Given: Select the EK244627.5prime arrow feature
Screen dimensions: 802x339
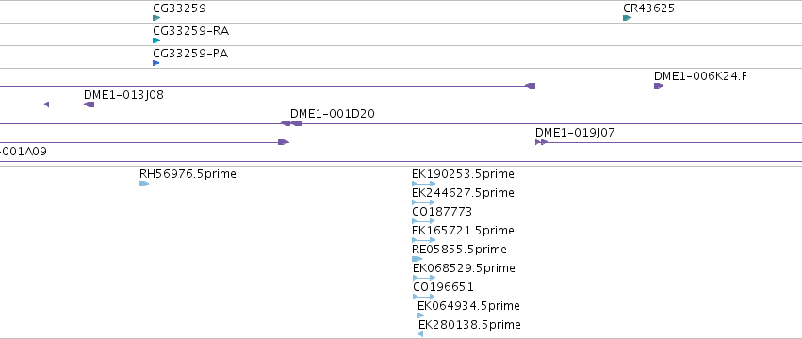Looking at the screenshot, I should pyautogui.click(x=423, y=202).
